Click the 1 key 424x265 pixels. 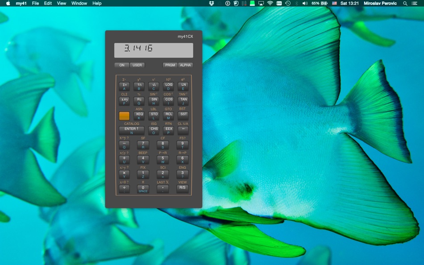coord(143,174)
